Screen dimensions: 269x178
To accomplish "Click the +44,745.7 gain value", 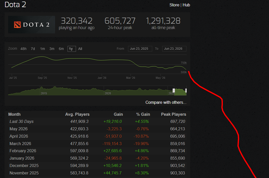I will click(112, 173).
